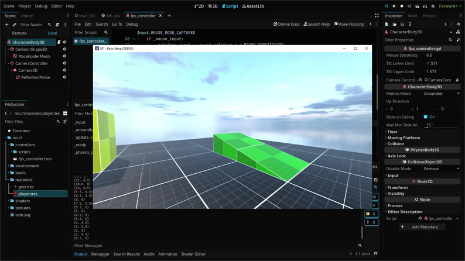Click Search Help button

tap(316, 24)
